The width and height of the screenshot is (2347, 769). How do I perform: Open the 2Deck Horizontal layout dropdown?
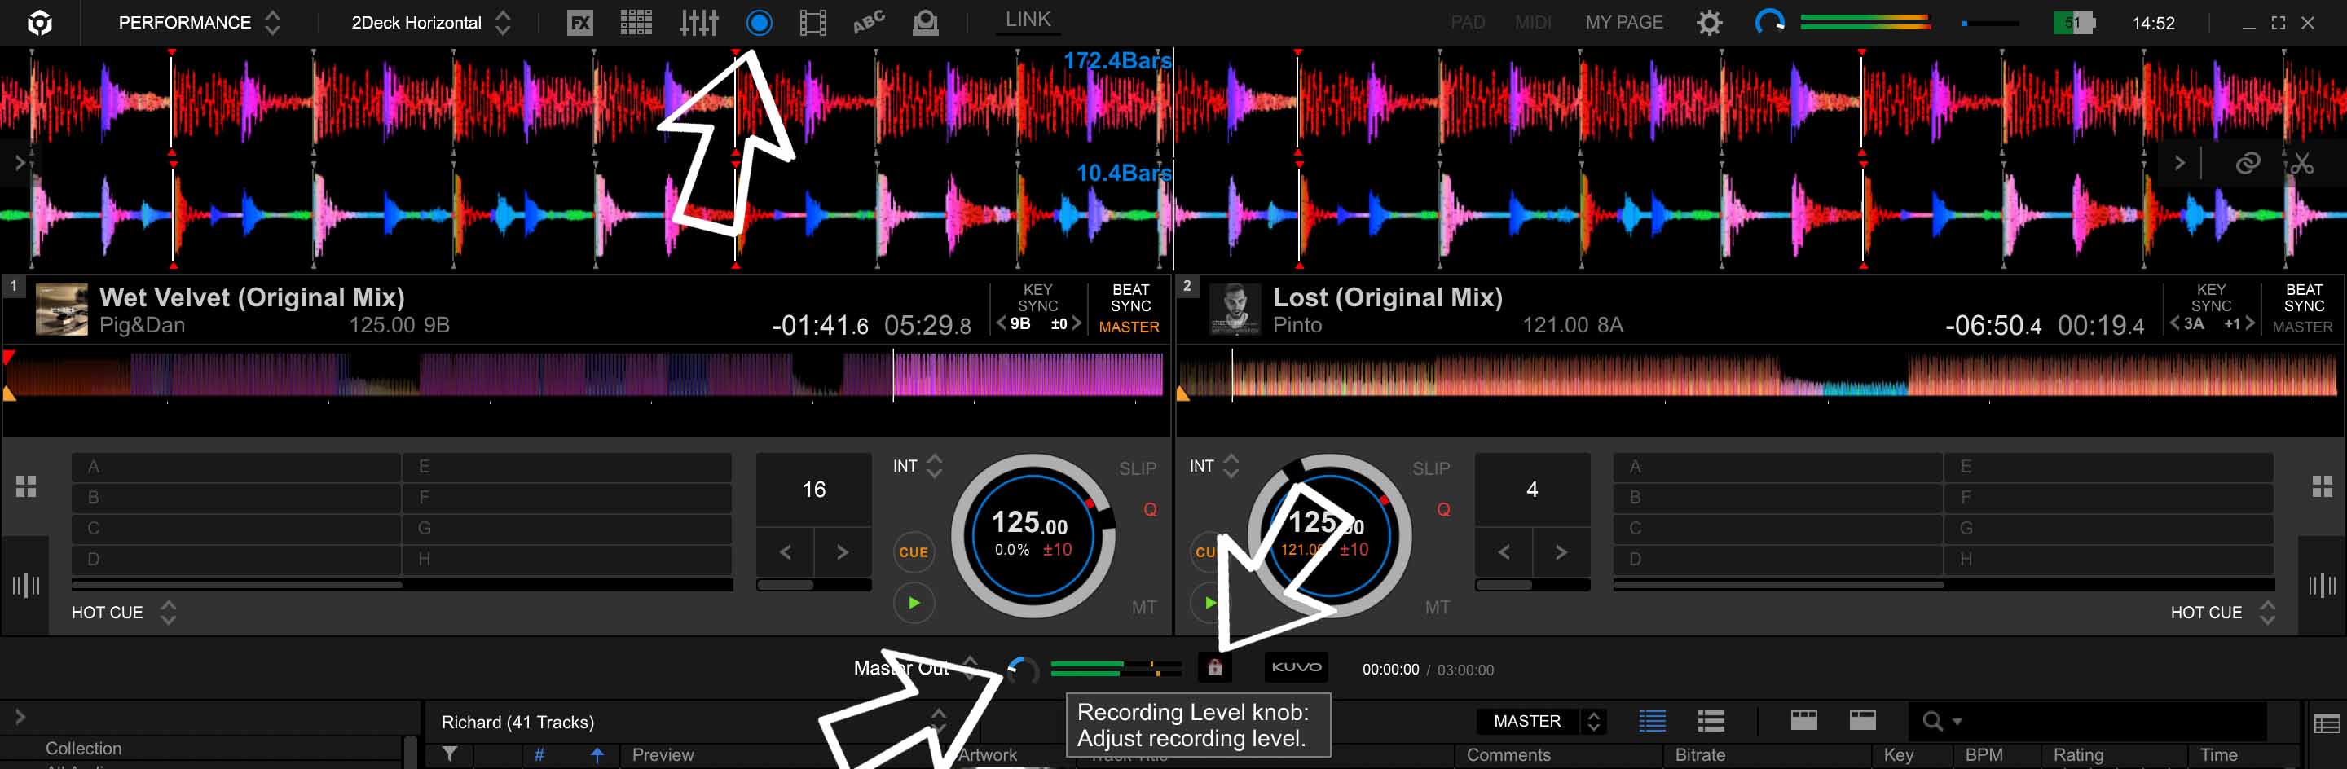tap(430, 23)
